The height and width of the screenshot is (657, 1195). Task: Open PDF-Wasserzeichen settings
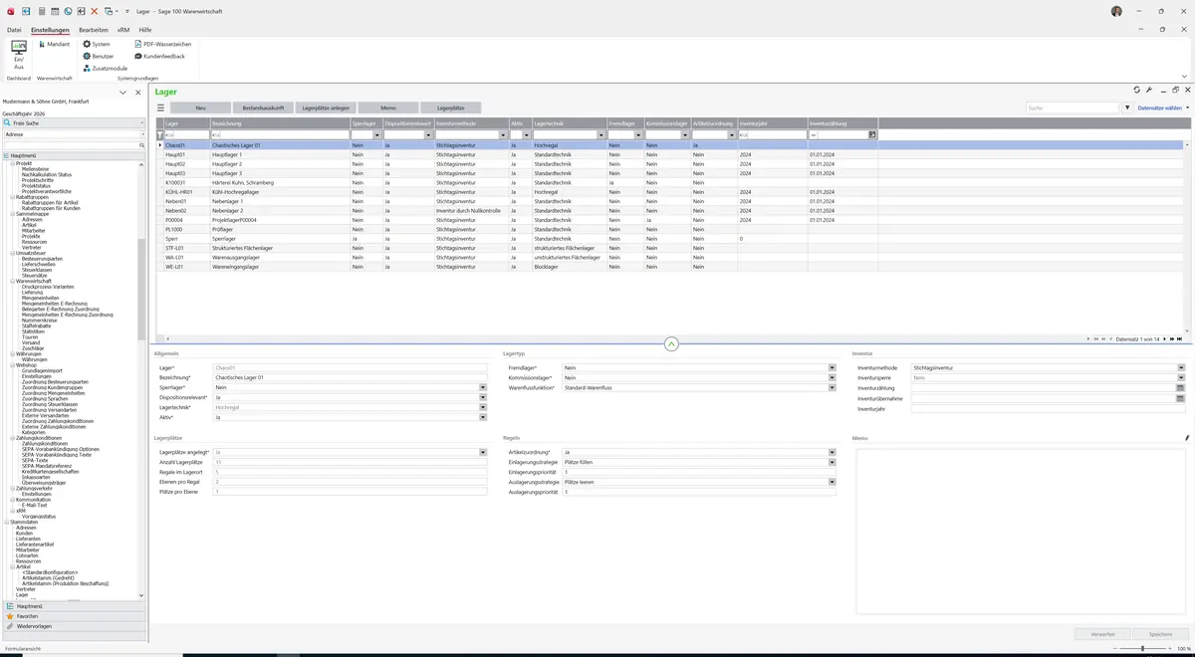162,45
